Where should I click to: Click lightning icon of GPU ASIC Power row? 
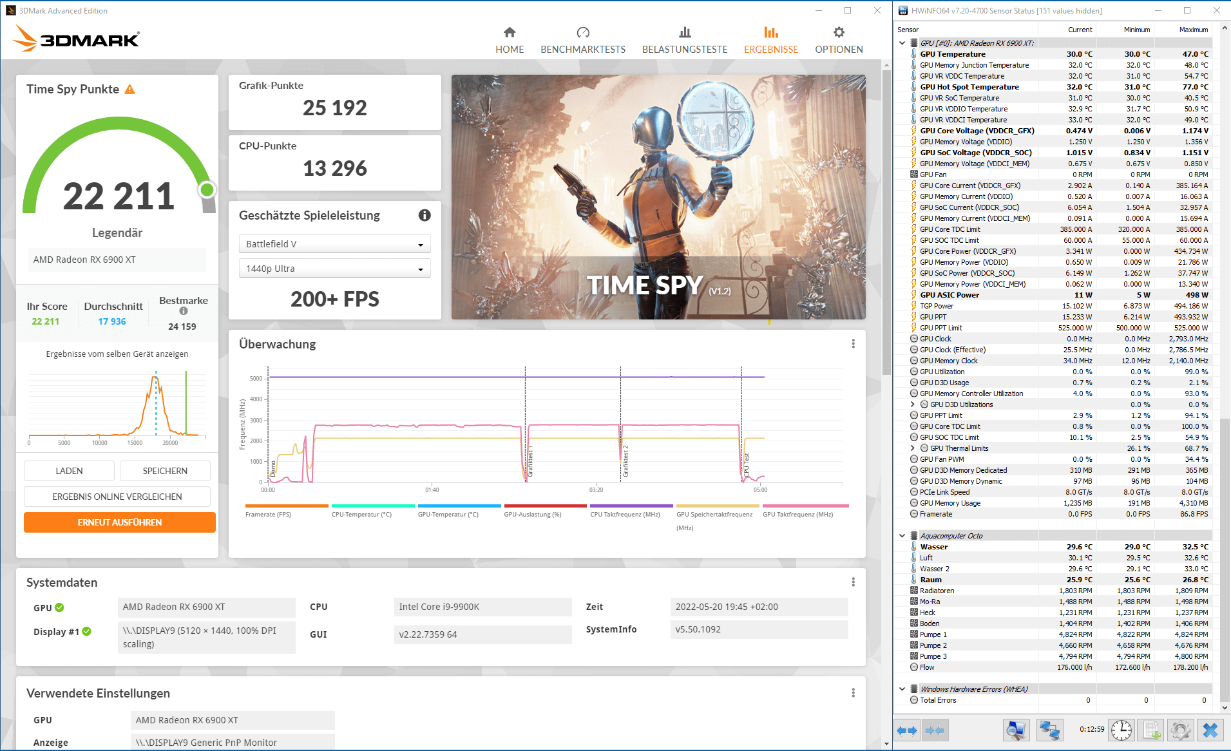(913, 295)
